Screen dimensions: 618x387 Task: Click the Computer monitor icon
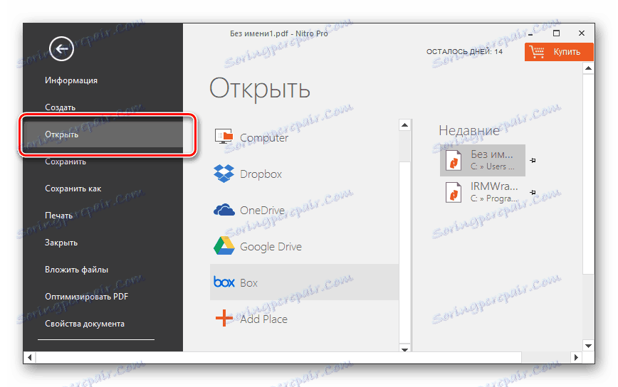pyautogui.click(x=224, y=137)
